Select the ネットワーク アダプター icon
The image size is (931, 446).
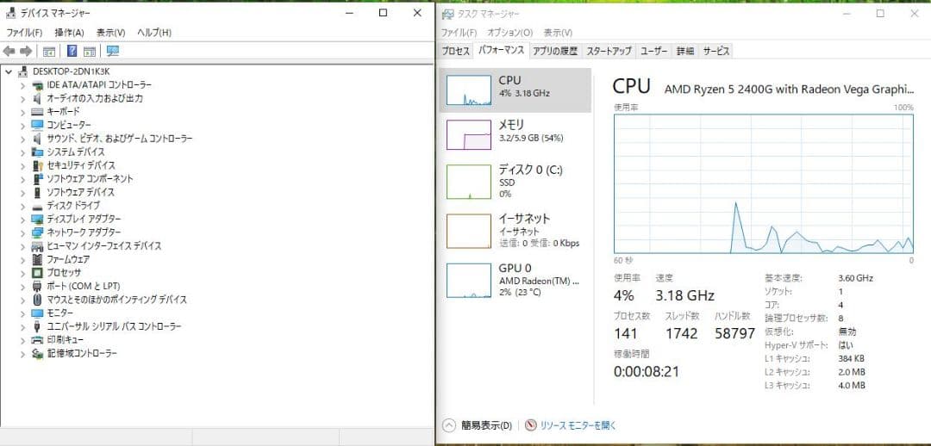37,232
